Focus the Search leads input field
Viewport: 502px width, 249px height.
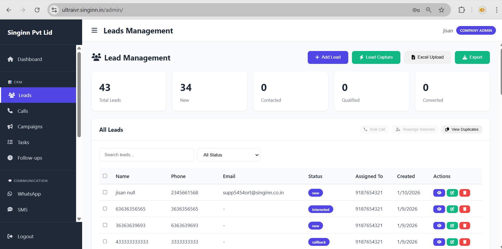[146, 155]
